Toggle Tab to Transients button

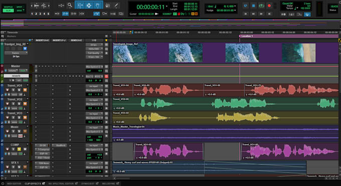click(x=57, y=14)
